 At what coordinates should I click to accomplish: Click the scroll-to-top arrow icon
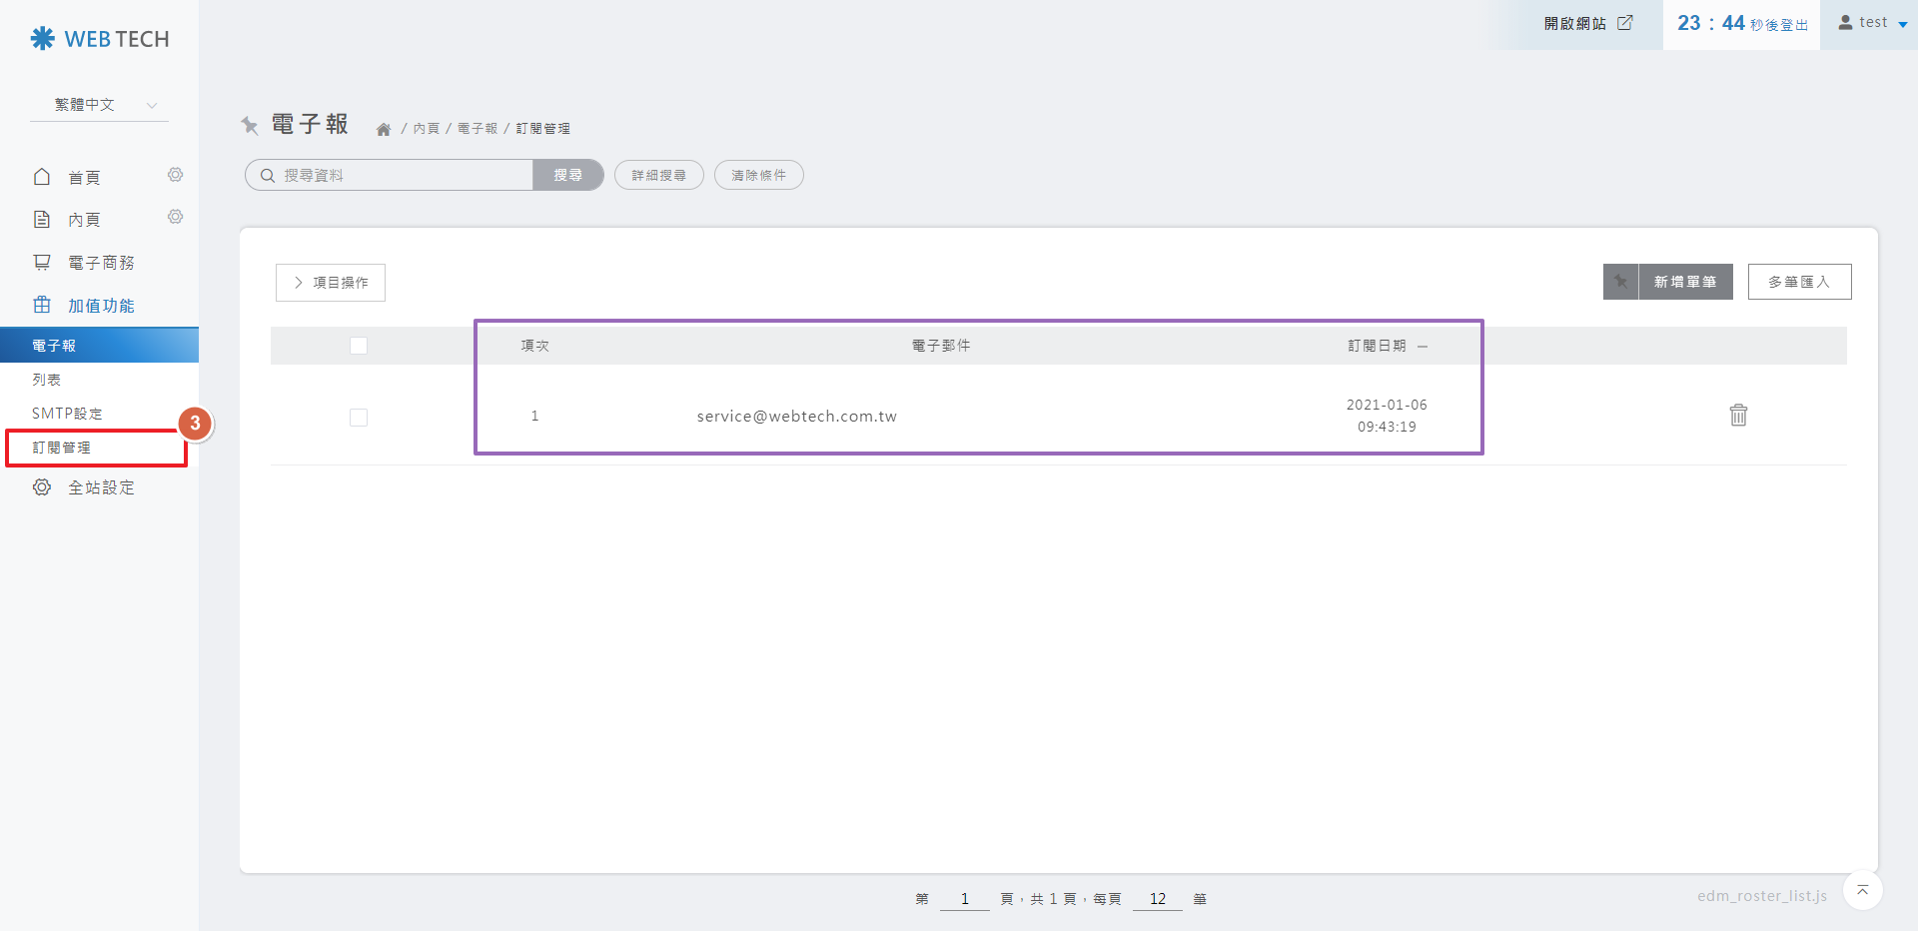1862,890
